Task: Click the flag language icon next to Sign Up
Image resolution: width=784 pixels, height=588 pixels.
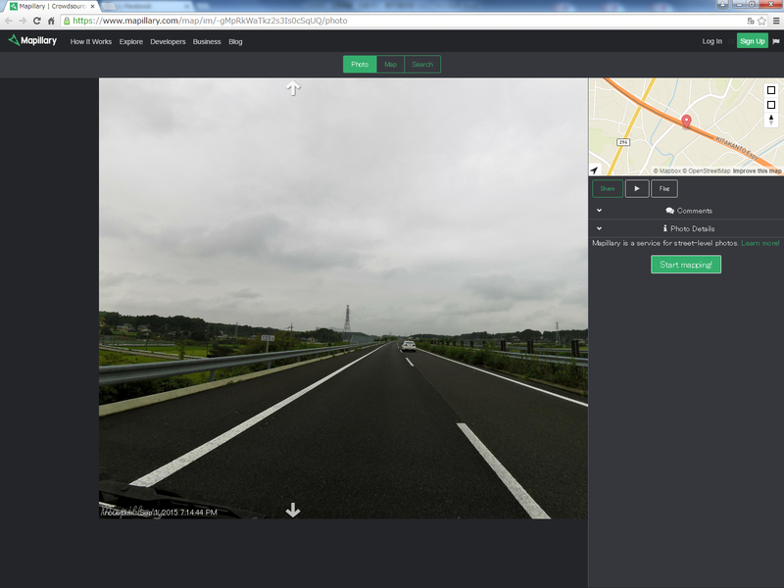Action: [775, 41]
